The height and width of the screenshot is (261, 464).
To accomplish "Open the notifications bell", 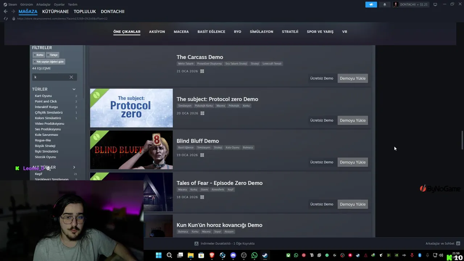I will click(x=385, y=4).
